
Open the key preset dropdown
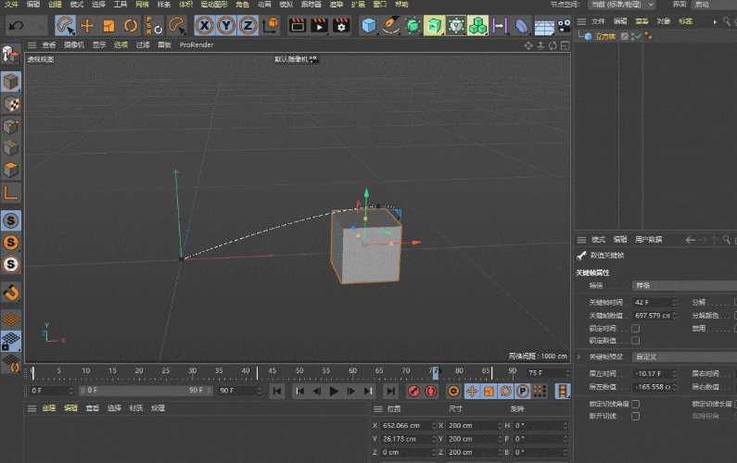click(x=684, y=357)
